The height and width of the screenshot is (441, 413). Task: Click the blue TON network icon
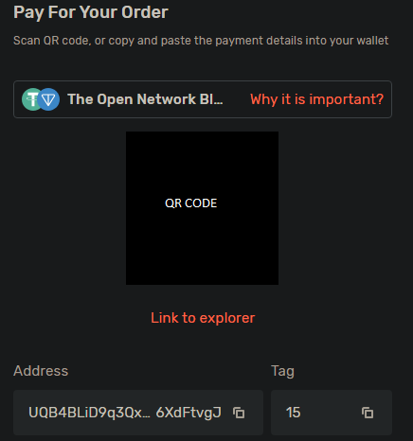click(x=48, y=99)
